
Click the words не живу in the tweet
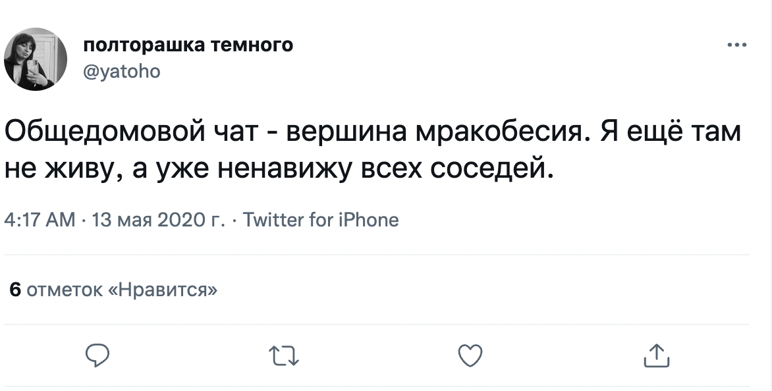point(50,170)
